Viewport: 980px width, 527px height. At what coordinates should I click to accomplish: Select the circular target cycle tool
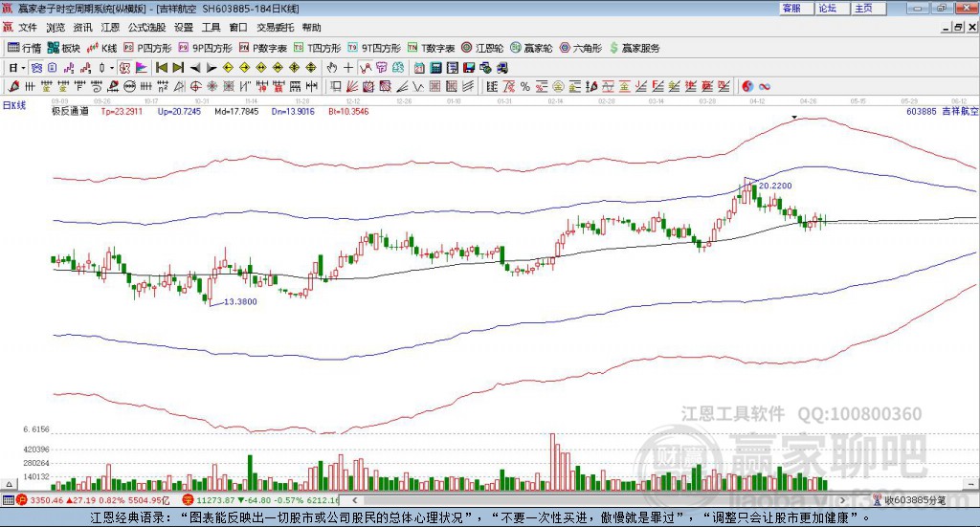click(195, 86)
